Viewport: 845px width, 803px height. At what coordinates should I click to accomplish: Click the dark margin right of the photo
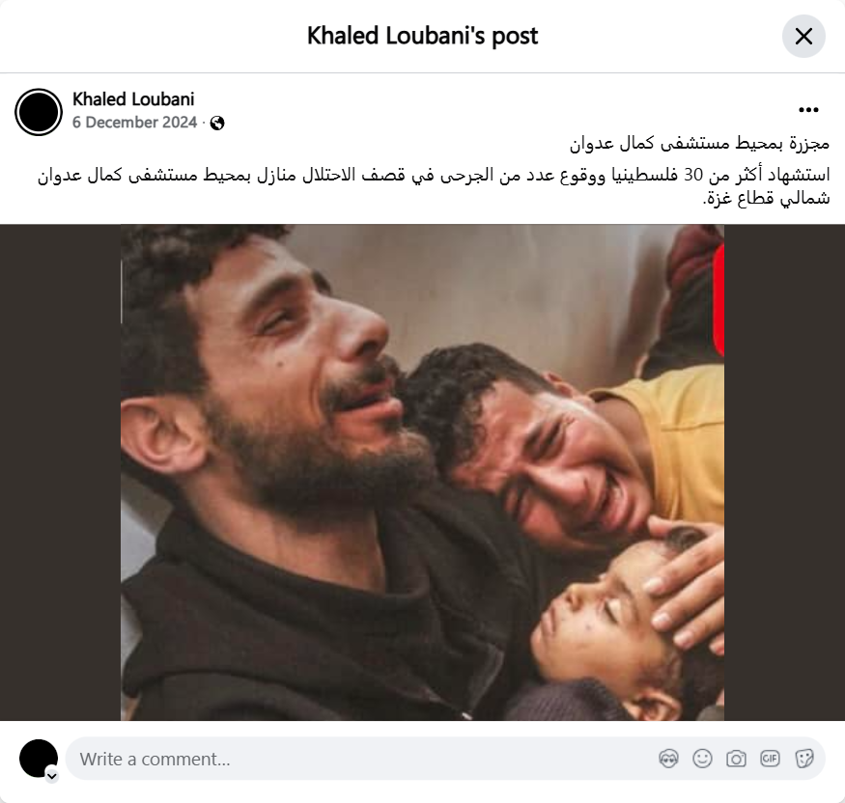click(x=784, y=472)
